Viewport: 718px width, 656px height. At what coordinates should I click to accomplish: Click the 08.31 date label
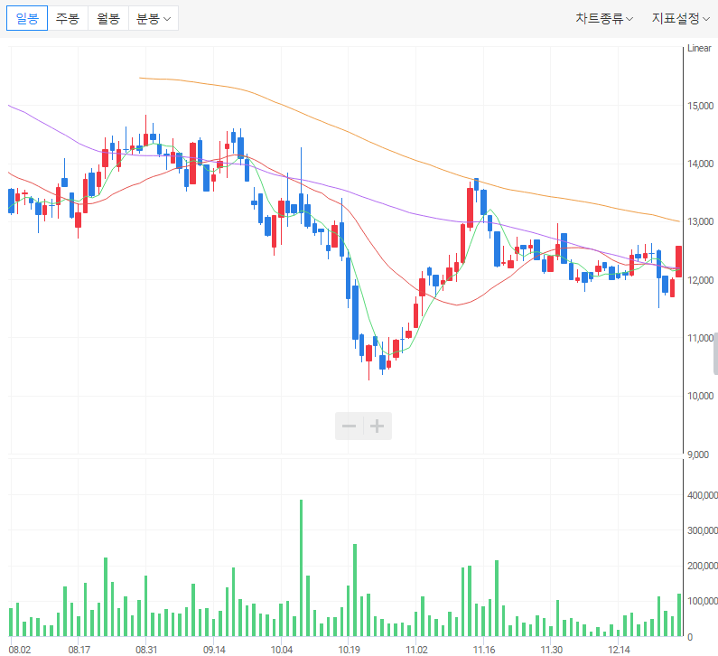146,650
